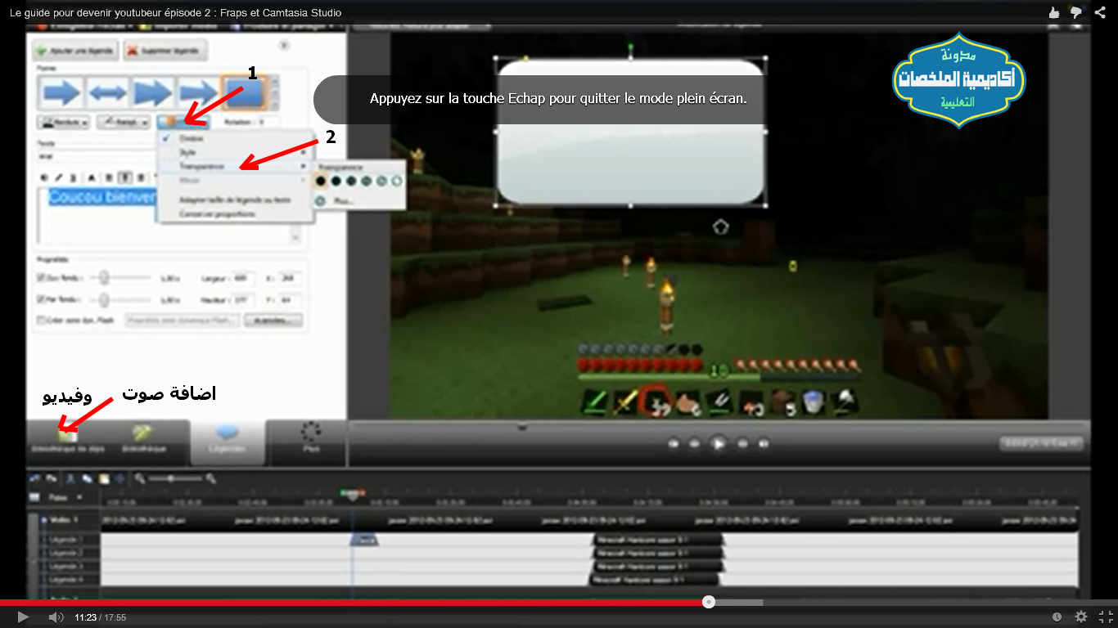Mute the YouTube video volume
This screenshot has width=1118, height=628.
[56, 617]
